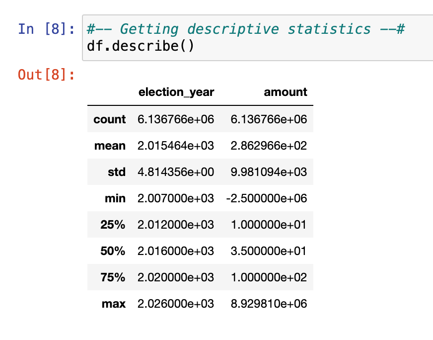
Task: Click the Out[8] output prompt
Action: point(46,75)
